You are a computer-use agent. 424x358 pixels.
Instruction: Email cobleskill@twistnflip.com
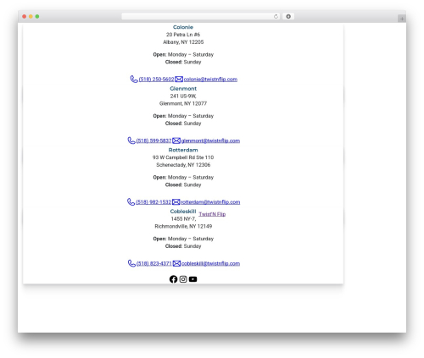click(210, 263)
